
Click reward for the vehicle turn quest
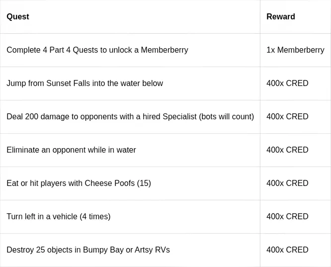pyautogui.click(x=287, y=217)
